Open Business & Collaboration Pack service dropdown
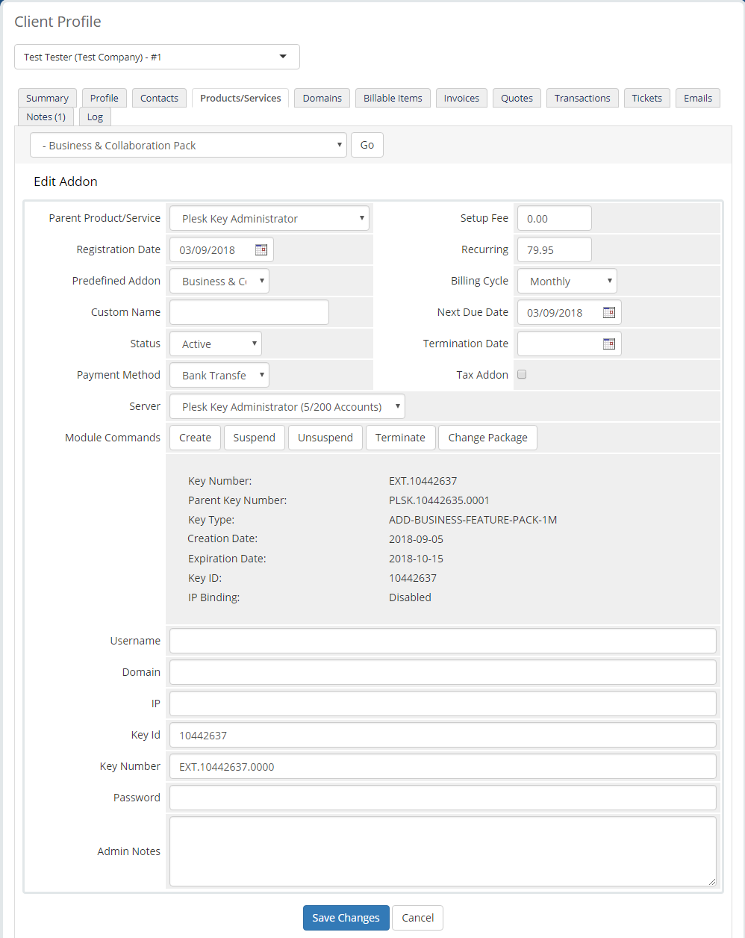Screen dimensions: 745x938 point(188,145)
